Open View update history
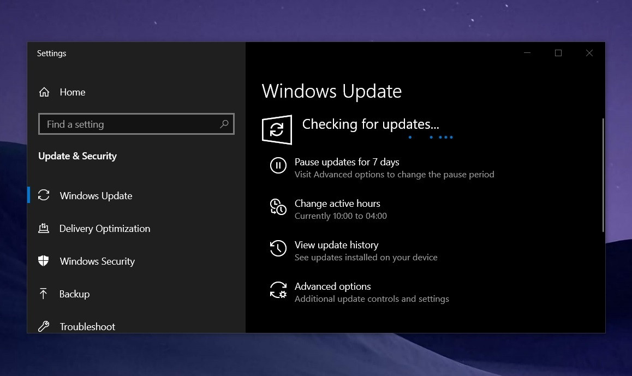Screen dimensions: 632x376 (336, 245)
